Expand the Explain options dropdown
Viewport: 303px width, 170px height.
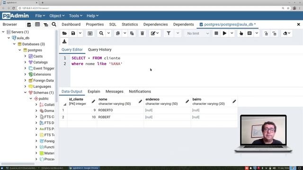(257, 34)
